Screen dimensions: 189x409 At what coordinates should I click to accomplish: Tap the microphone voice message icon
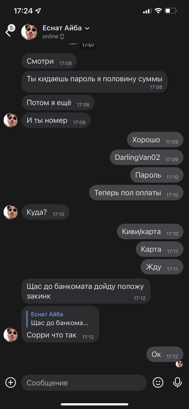pos(178,382)
